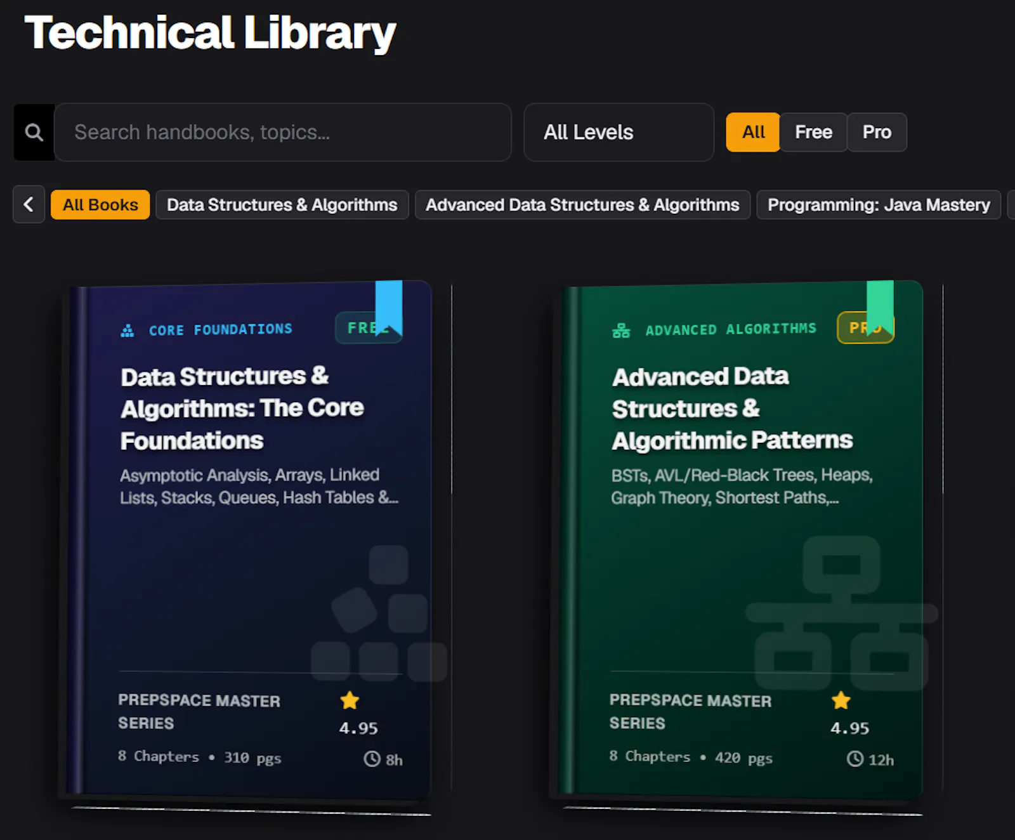This screenshot has height=840, width=1015.
Task: Focus the Search handbooks, topics field
Action: [x=283, y=132]
